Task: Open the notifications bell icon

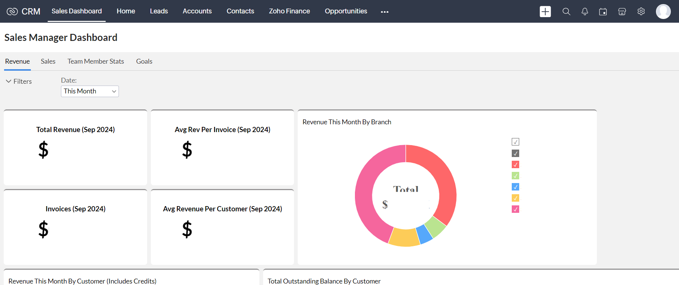Action: click(585, 12)
